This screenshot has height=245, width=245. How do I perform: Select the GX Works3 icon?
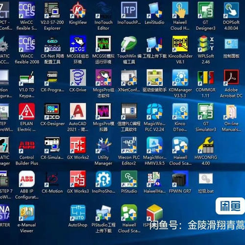(x=78, y=179)
